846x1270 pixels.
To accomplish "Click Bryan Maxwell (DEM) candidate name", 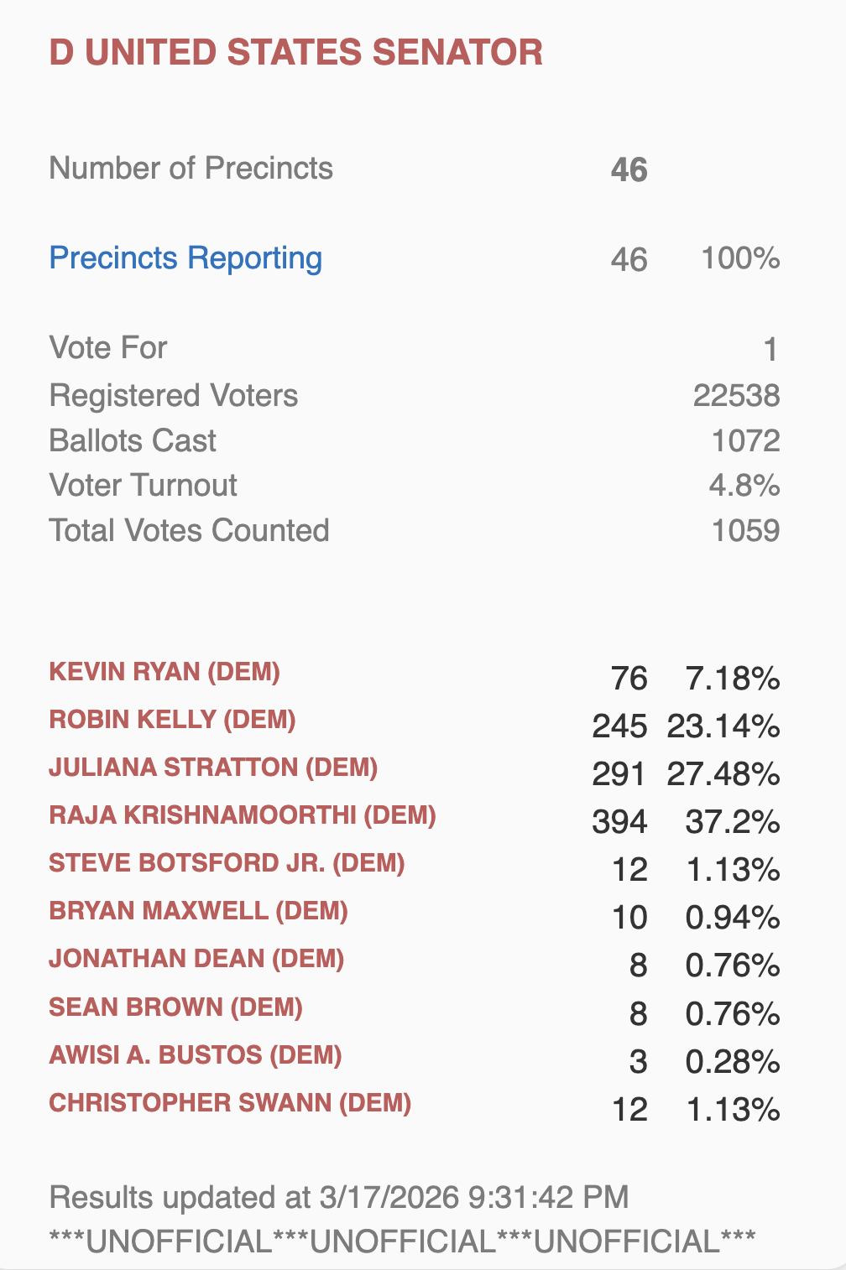I will tap(198, 911).
